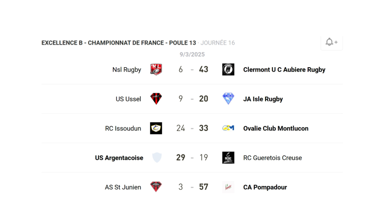Click the RC Issoudun team logo

coord(156,128)
